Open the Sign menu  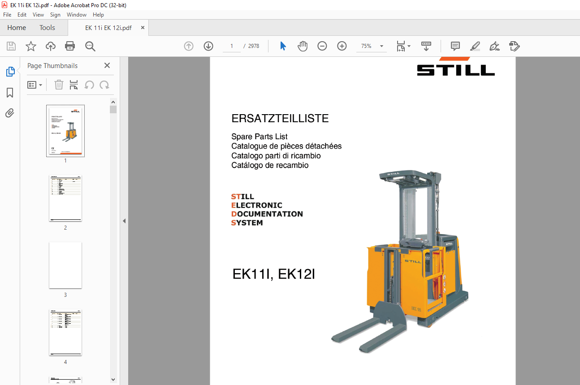(55, 15)
